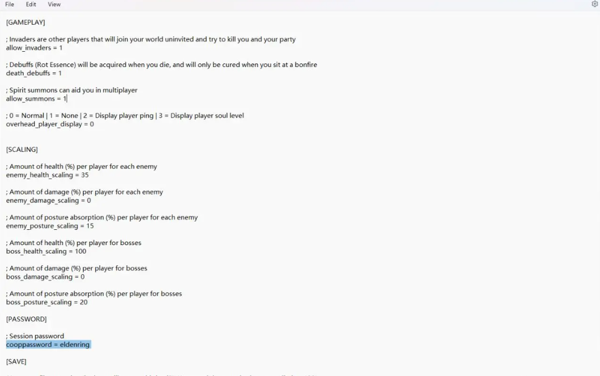
Task: Click the [GAMEPLAY] section header line
Action: coord(26,22)
